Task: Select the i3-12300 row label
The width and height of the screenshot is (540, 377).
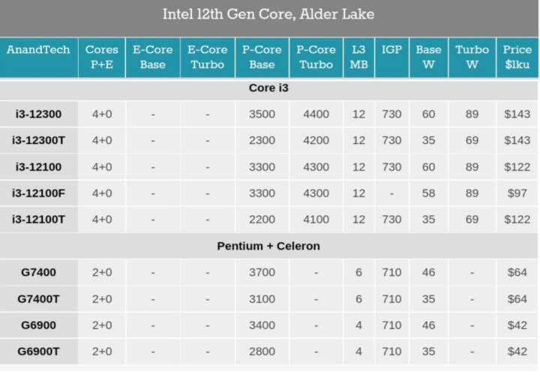Action: tap(38, 114)
